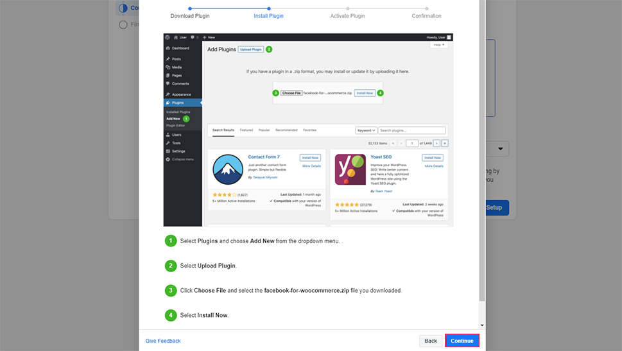Viewport: 622px width, 351px height.
Task: Install Yoast SEO with Install Now
Action: point(433,157)
